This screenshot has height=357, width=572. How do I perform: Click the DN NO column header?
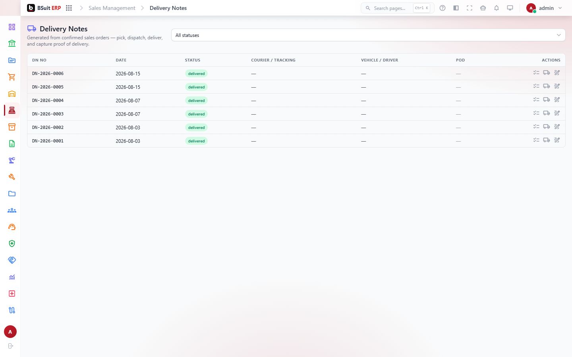39,60
